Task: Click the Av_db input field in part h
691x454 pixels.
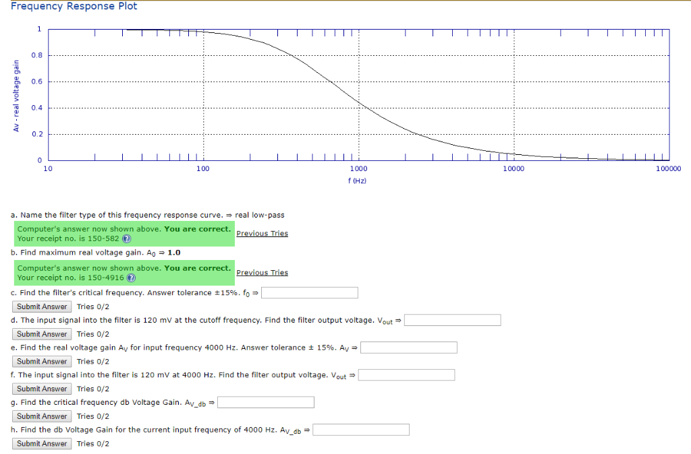Action: 360,429
